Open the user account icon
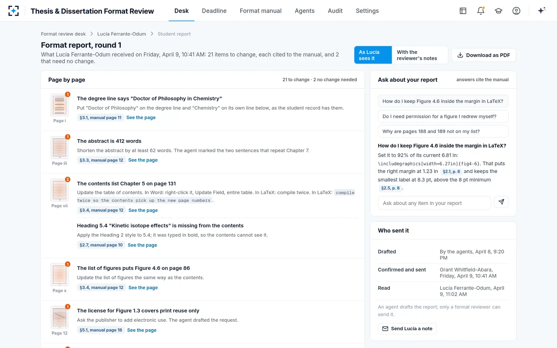Screen dimensions: 557x348 (x=516, y=11)
